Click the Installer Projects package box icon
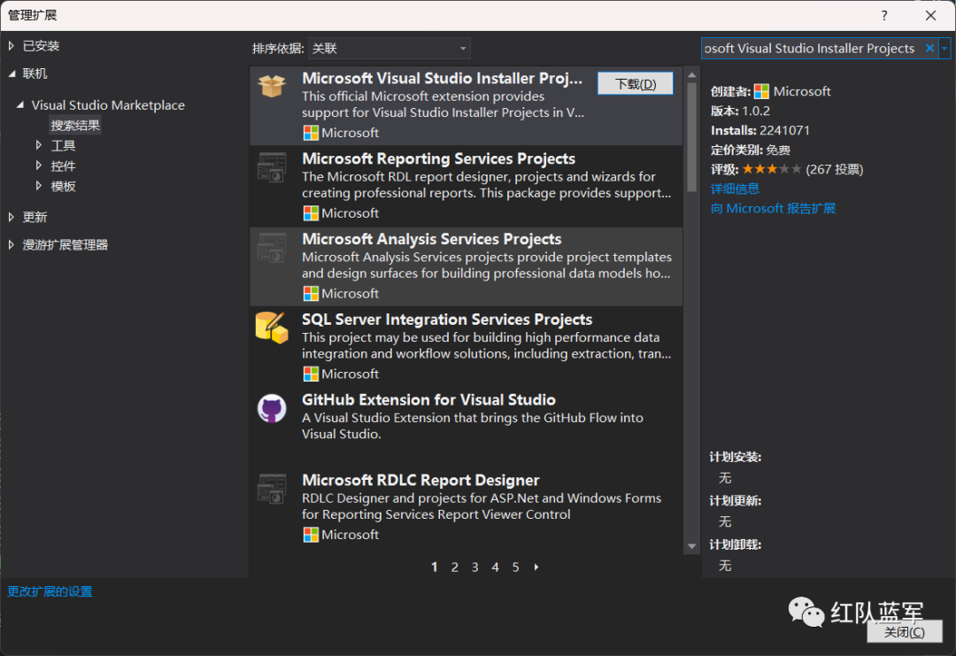956x656 pixels. tap(272, 86)
